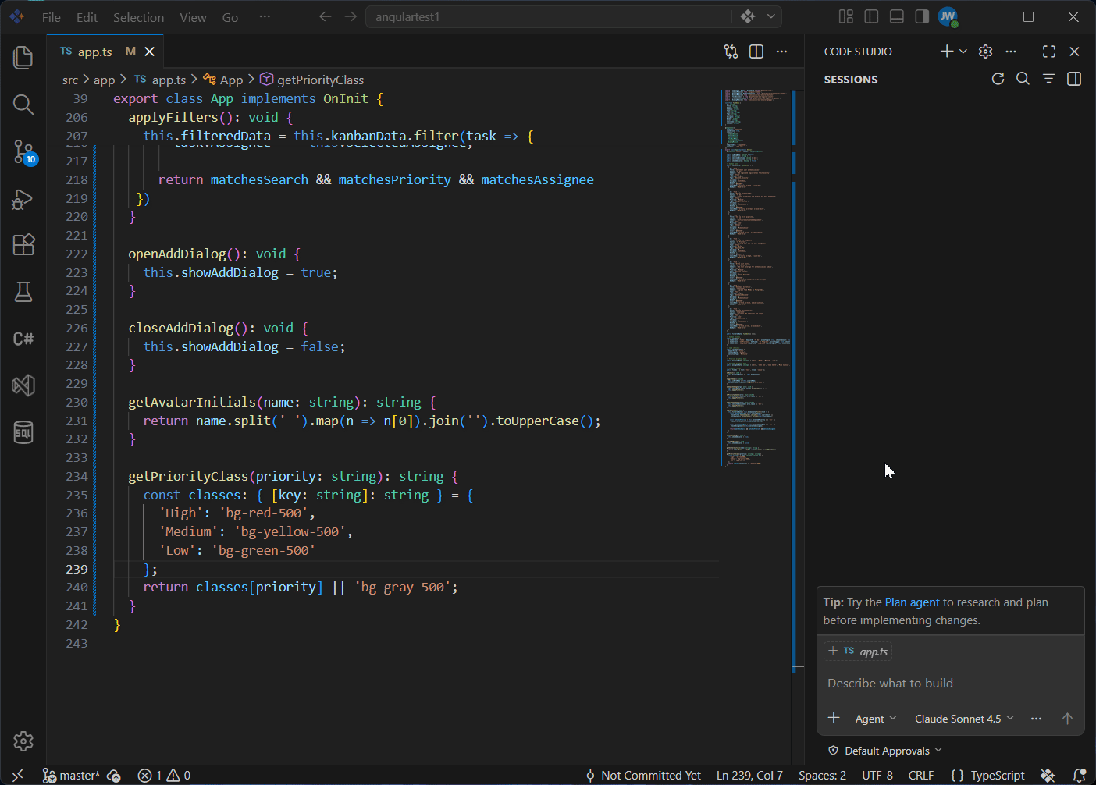Open the title bar command center dropdown chevron
This screenshot has width=1096, height=785.
tap(771, 16)
